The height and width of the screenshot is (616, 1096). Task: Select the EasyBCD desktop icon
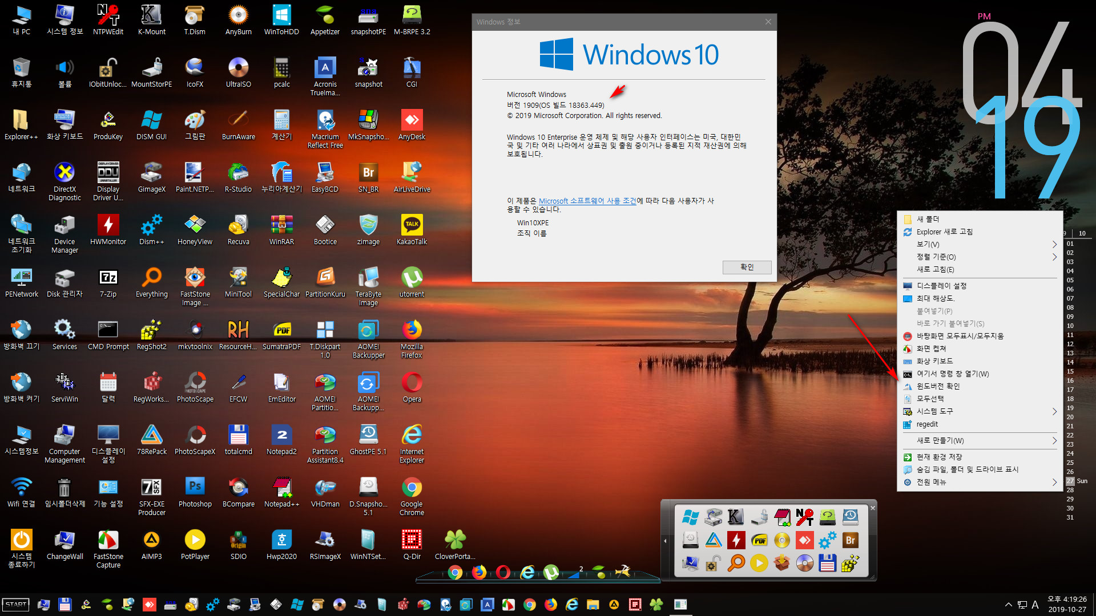point(325,177)
